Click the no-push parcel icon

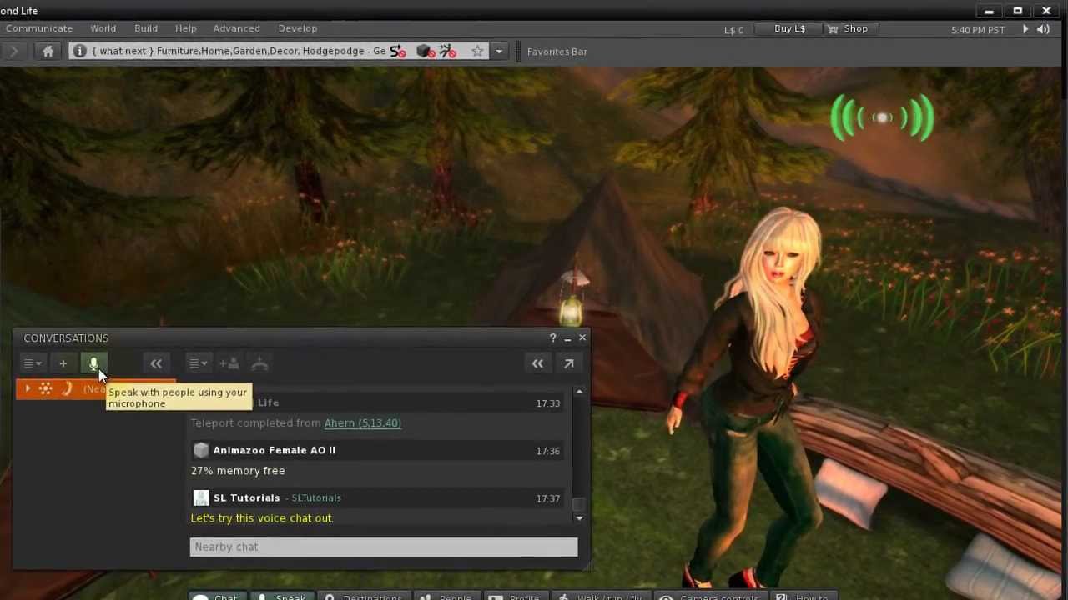point(448,52)
